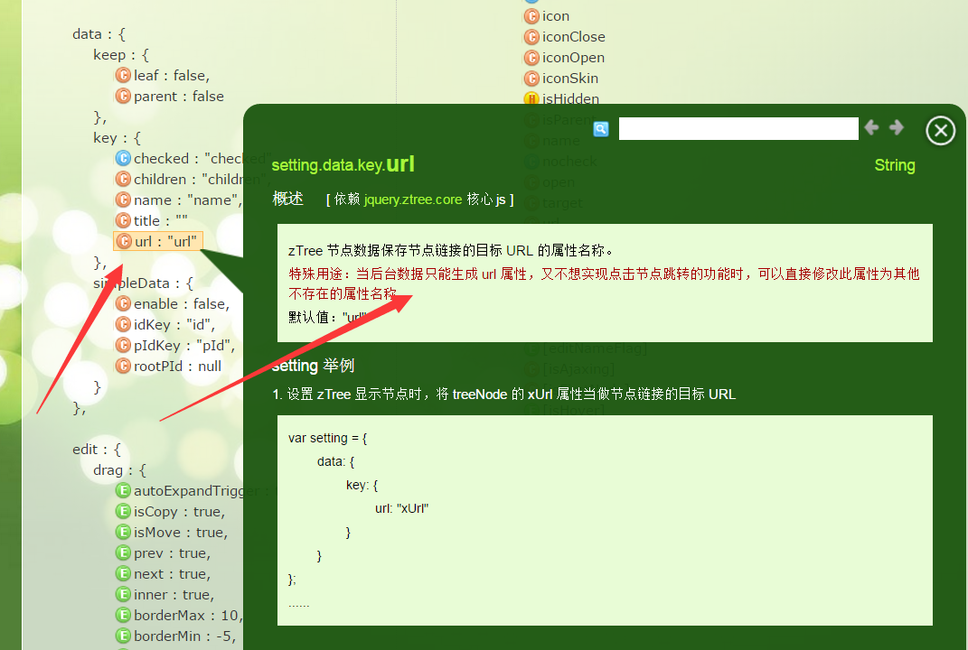Click the E icon beside borderMax
968x650 pixels.
(124, 615)
